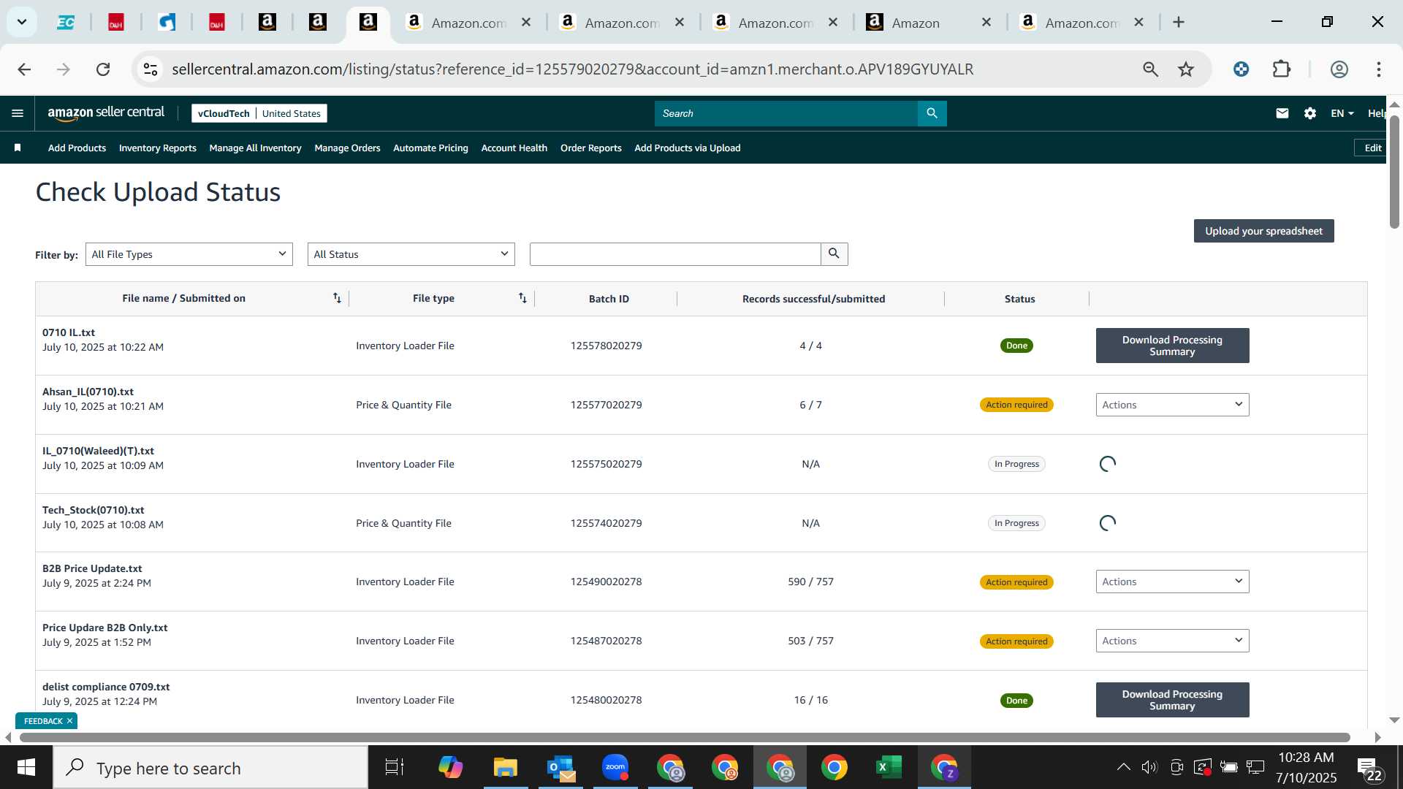Click the Windows taskbar search box
This screenshot has width=1403, height=789.
(210, 767)
